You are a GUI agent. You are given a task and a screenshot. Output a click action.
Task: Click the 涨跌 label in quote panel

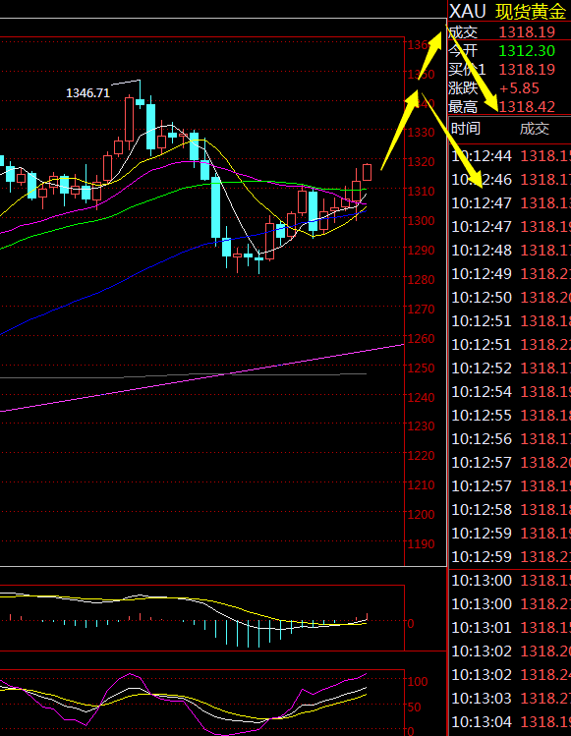pyautogui.click(x=463, y=87)
